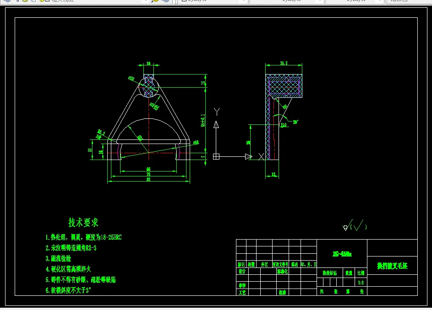Screen dimensions: 432x310
Task: Select the UCS origin square icon
Action: [216, 156]
